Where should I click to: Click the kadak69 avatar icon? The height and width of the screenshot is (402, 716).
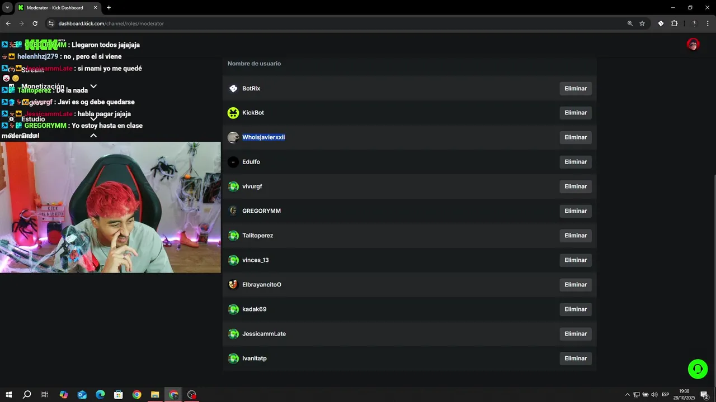233,309
